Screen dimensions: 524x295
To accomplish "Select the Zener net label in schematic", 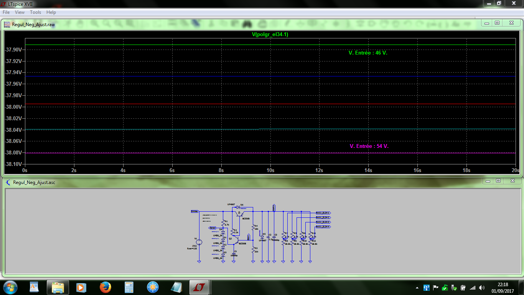I will [213, 228].
